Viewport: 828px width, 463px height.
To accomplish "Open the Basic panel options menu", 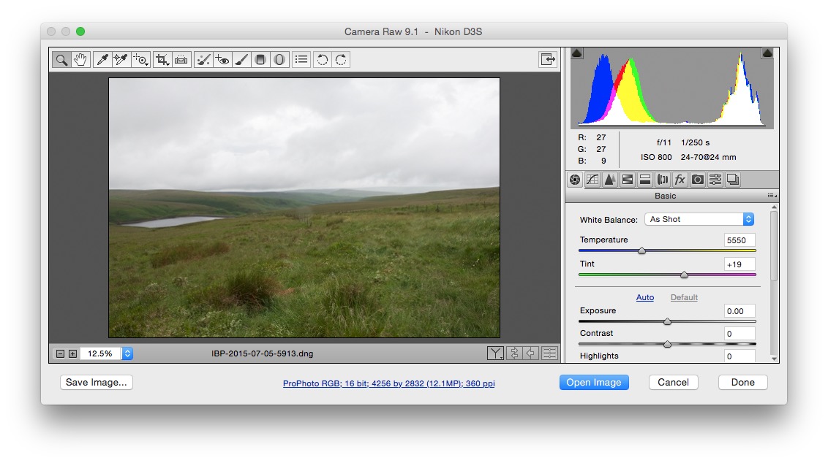I will pos(772,196).
